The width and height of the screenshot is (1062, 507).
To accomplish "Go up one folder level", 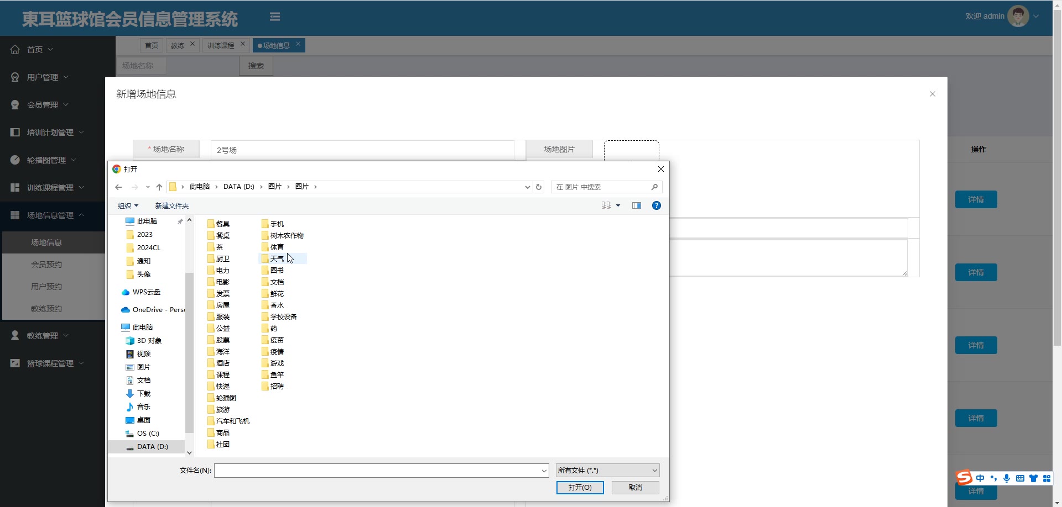I will pos(159,187).
